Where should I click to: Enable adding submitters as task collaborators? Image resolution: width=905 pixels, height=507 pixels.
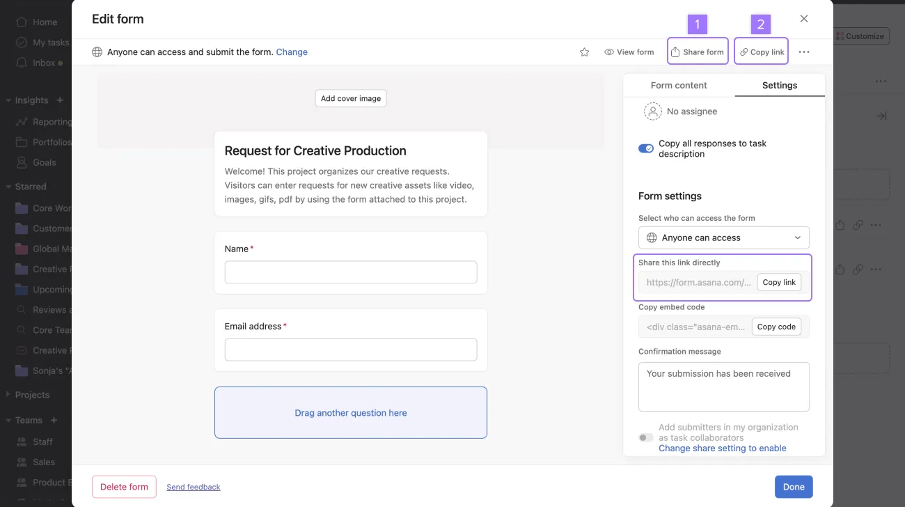pyautogui.click(x=645, y=437)
